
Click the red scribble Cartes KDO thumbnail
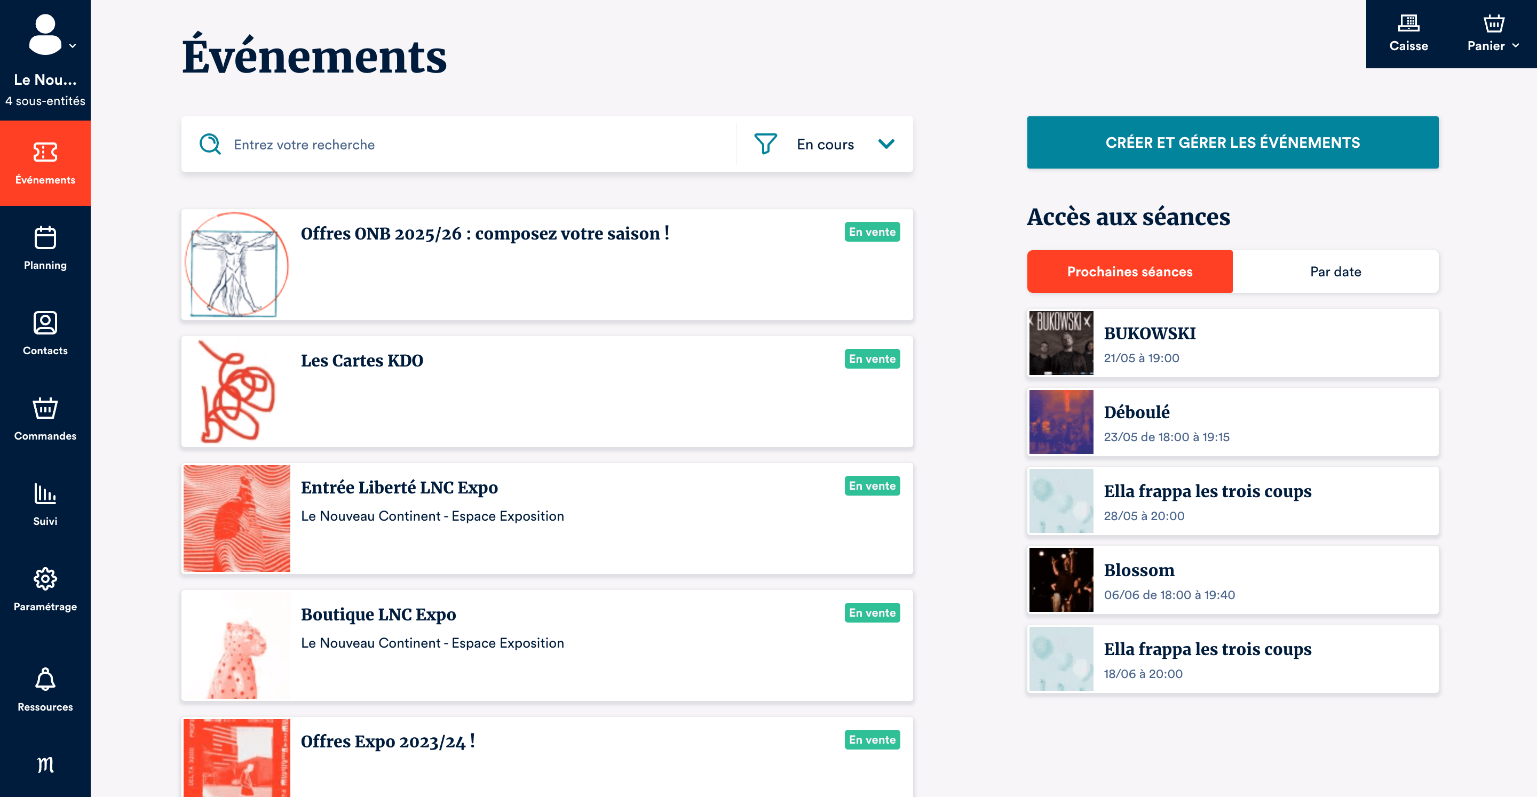pyautogui.click(x=237, y=392)
